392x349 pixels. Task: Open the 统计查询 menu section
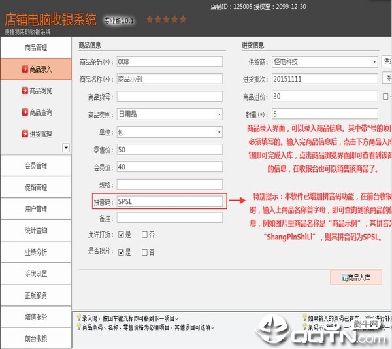pyautogui.click(x=36, y=231)
